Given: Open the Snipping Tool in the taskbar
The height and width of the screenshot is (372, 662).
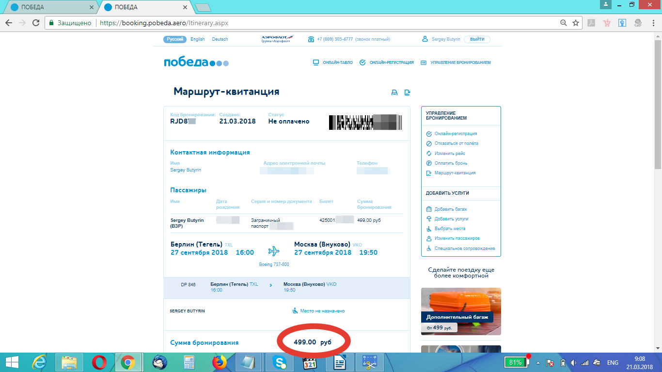Looking at the screenshot, I should coord(370,362).
